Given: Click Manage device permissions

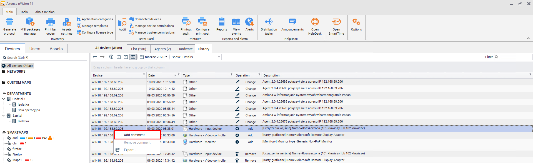Looking at the screenshot, I should pyautogui.click(x=154, y=26).
